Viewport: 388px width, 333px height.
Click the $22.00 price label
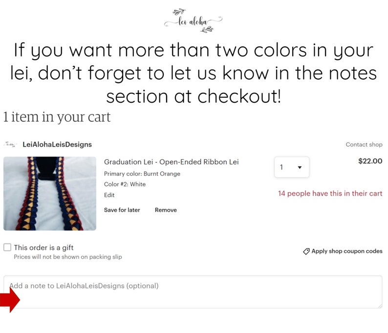[x=370, y=161]
